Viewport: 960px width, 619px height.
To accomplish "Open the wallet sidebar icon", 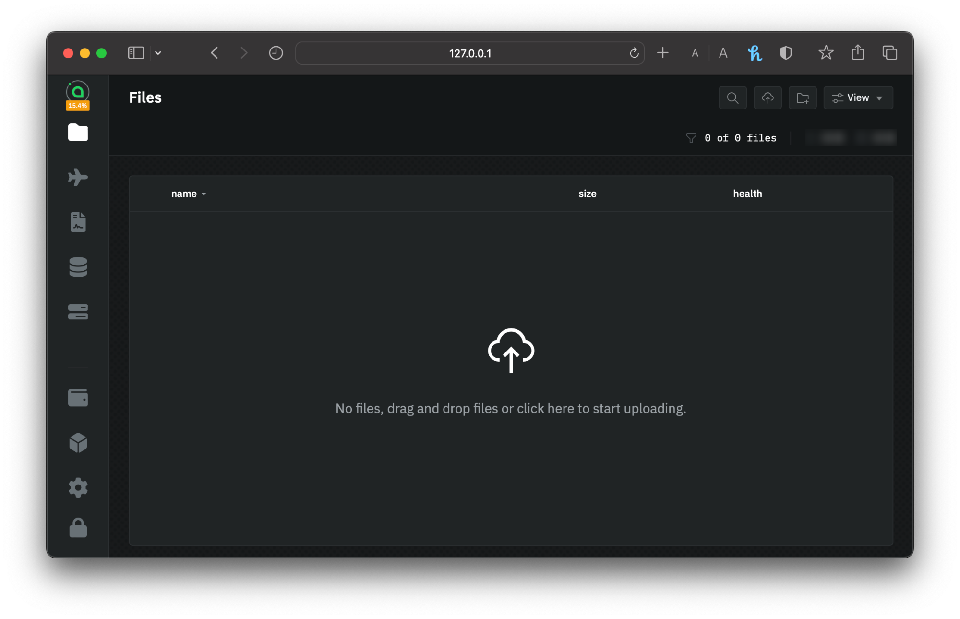I will [x=78, y=398].
